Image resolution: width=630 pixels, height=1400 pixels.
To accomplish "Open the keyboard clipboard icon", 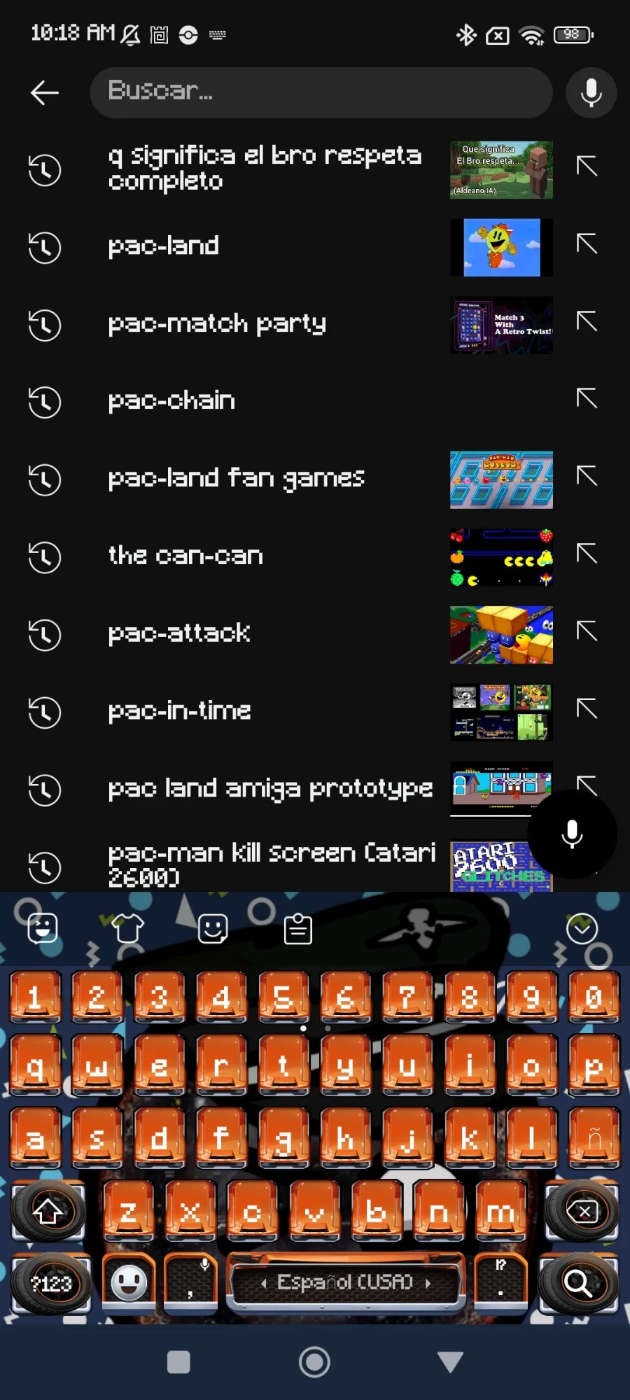I will pos(298,929).
